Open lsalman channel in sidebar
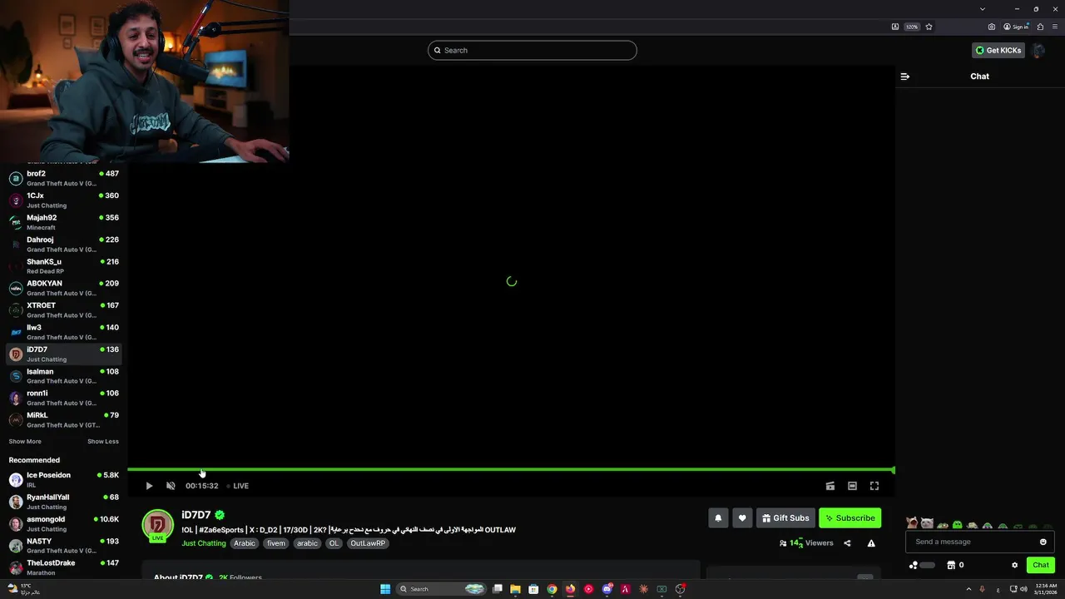The image size is (1065, 599). coord(63,376)
